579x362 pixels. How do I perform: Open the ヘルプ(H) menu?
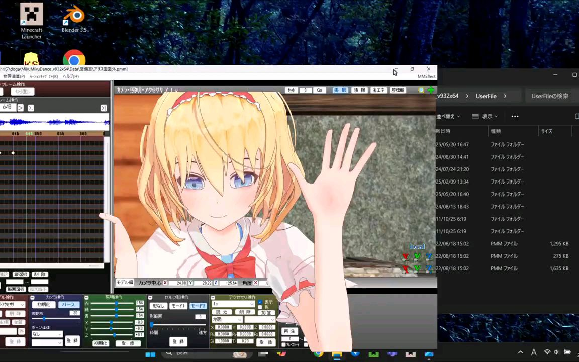(x=70, y=76)
